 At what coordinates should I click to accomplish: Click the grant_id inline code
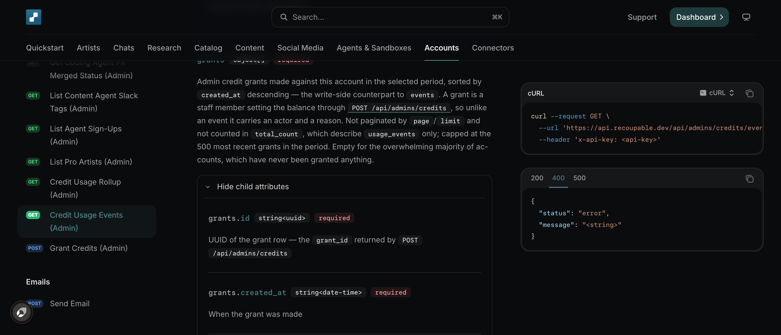tap(332, 240)
